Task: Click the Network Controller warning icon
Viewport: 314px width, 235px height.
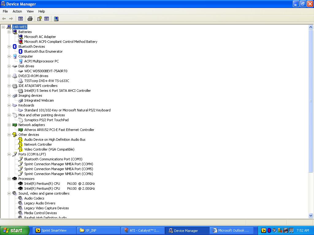Action: (21, 144)
